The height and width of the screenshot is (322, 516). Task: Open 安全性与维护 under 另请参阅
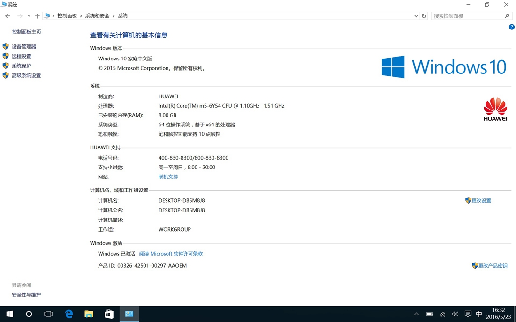(26, 295)
